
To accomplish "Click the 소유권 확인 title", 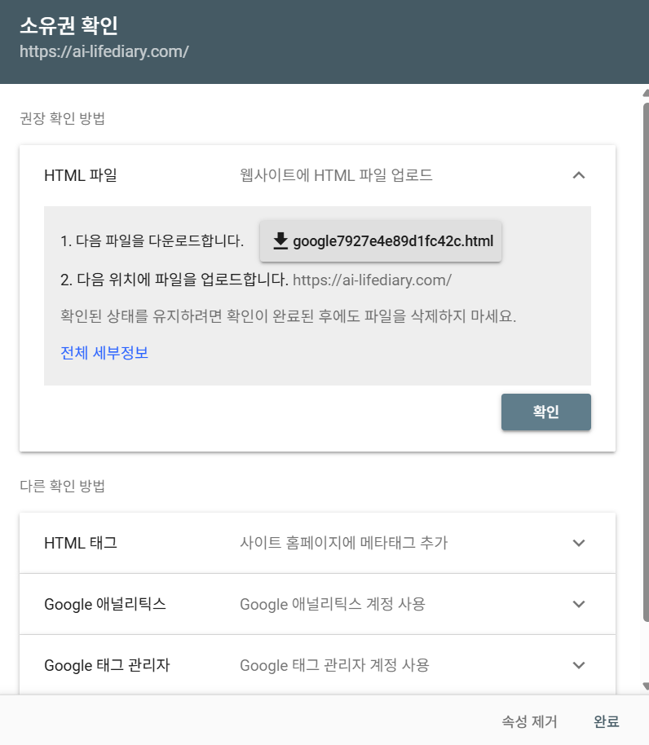I will pos(68,25).
